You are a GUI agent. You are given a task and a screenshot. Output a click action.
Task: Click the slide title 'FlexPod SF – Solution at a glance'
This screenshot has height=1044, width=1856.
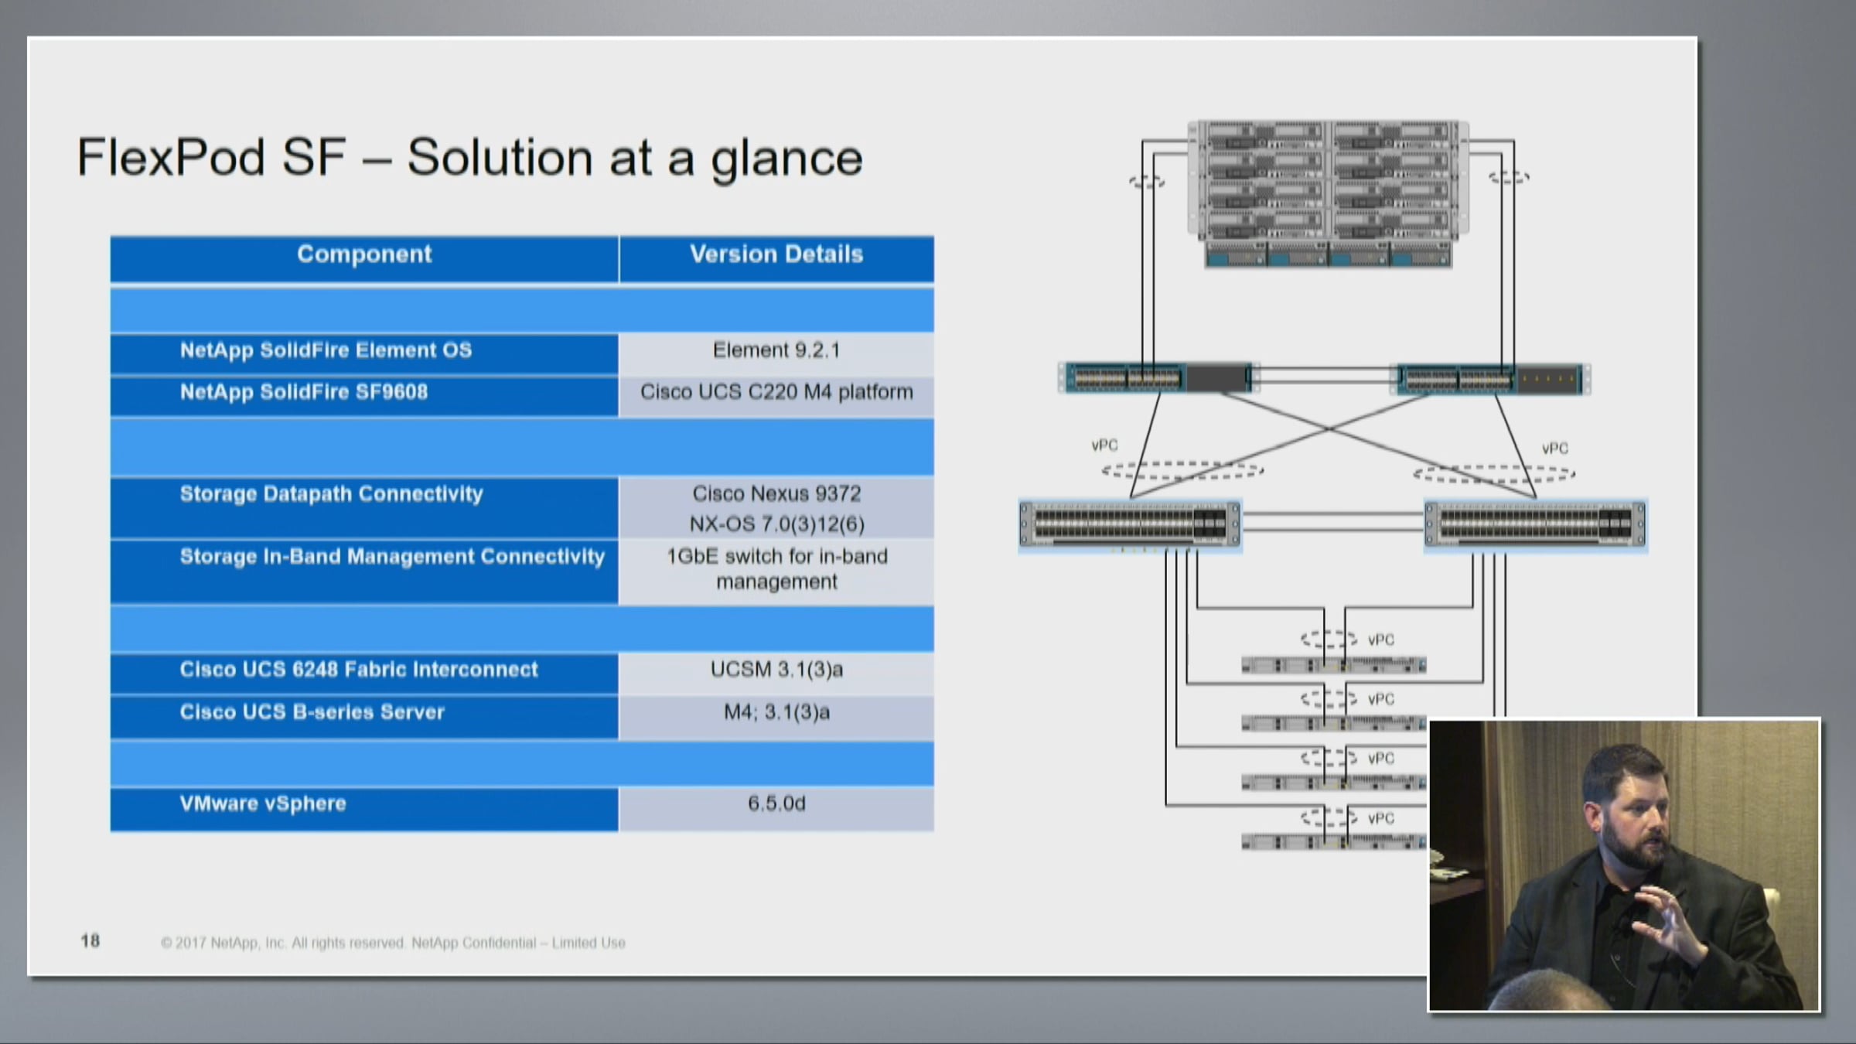pyautogui.click(x=469, y=159)
